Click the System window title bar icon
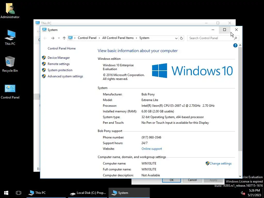This screenshot has height=198, width=264. coord(44,30)
